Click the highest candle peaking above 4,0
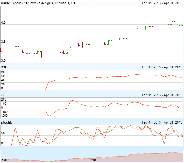 click(175, 23)
